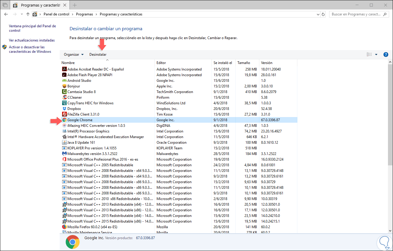Click the Control Panel icon in the address bar
Screen dimensions: 393x251
(x=35, y=14)
